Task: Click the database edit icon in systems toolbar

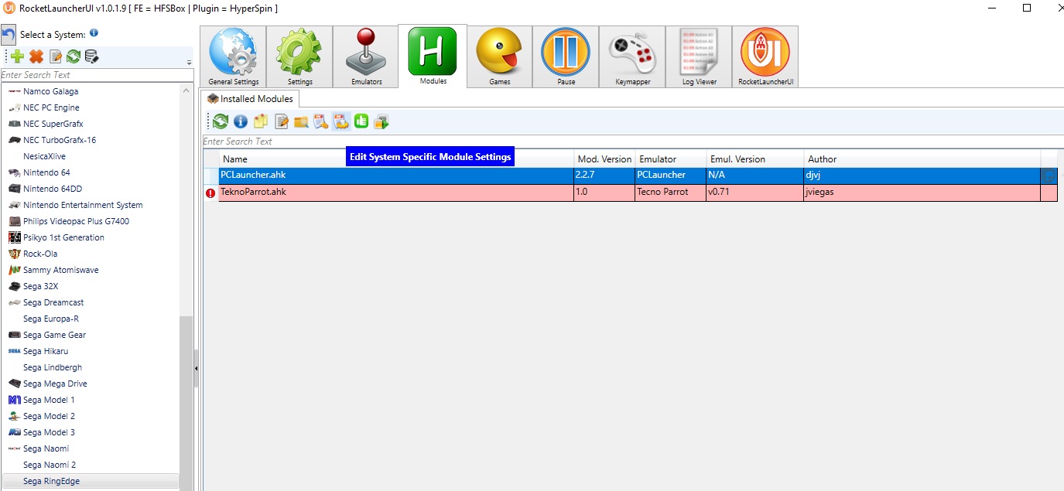Action: [x=91, y=56]
